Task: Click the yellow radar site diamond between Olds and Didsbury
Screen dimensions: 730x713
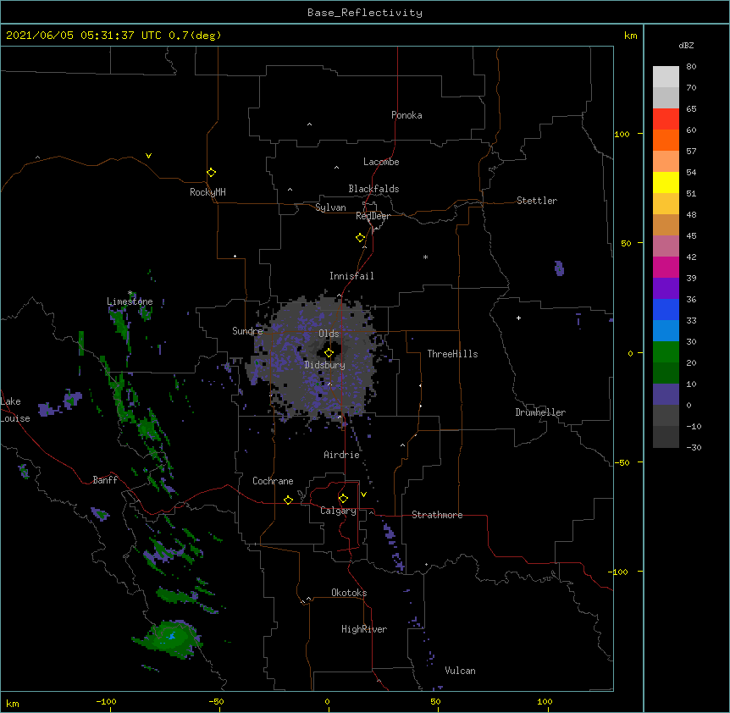Action: (x=329, y=353)
